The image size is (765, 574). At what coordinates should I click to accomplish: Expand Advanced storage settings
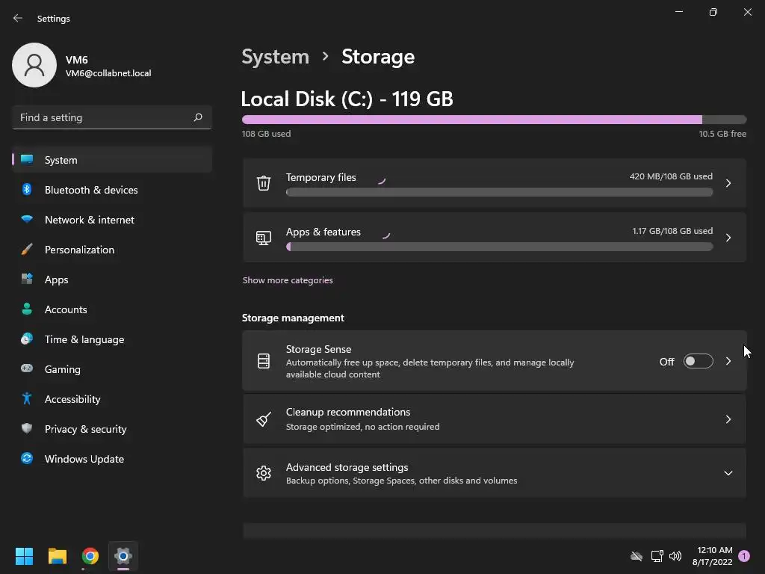[728, 473]
